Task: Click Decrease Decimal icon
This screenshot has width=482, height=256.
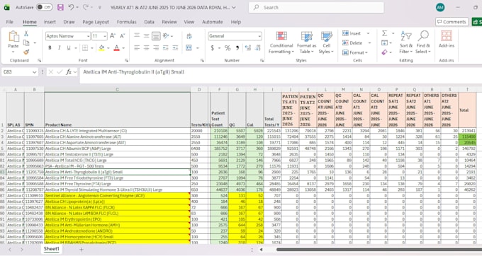Action: [x=258, y=48]
